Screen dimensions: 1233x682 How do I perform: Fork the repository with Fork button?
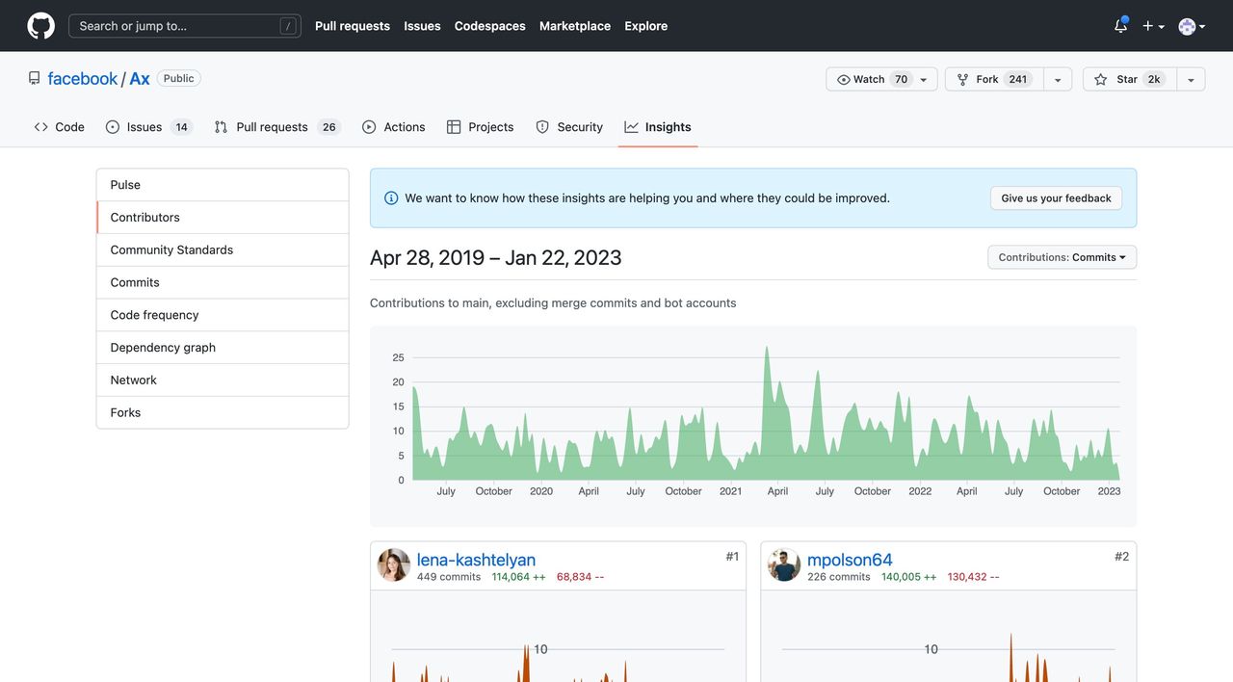tap(992, 79)
